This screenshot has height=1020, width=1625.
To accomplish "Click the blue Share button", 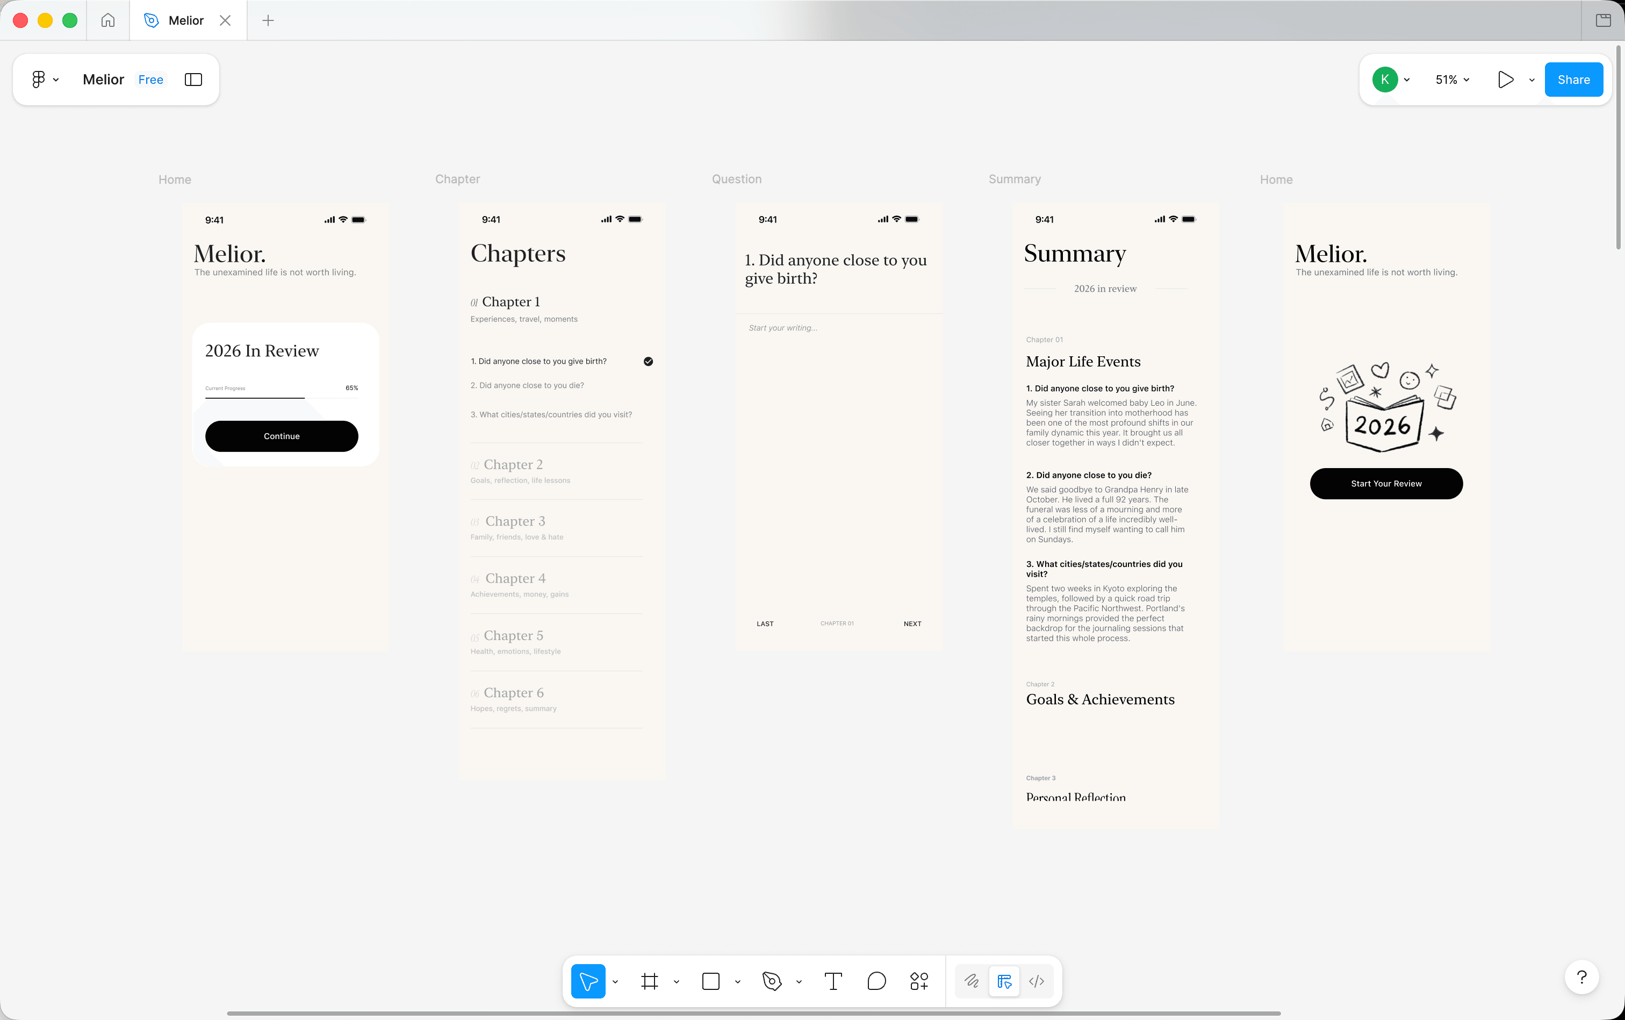I will coord(1573,80).
